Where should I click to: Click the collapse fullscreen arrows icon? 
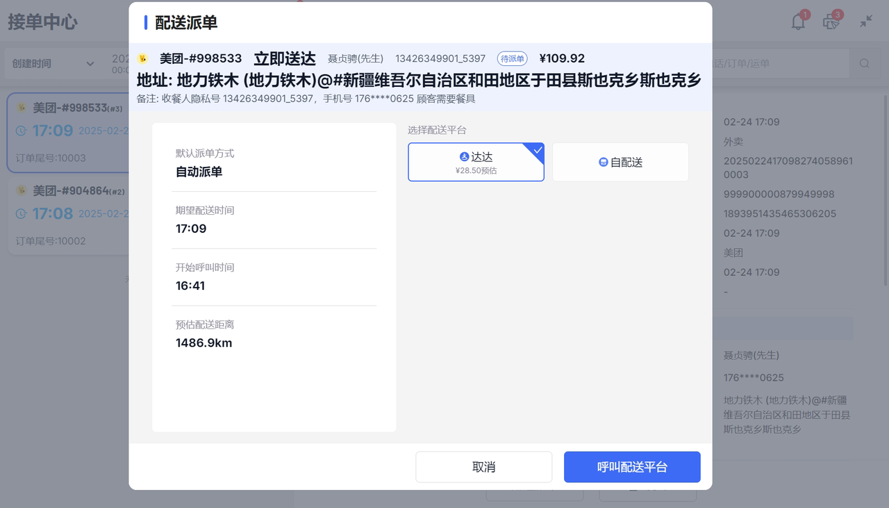[x=866, y=21]
